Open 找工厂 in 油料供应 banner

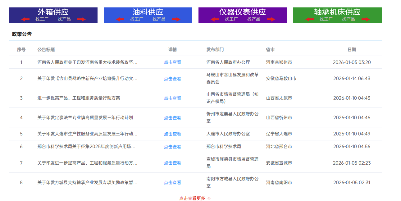pos(137,19)
